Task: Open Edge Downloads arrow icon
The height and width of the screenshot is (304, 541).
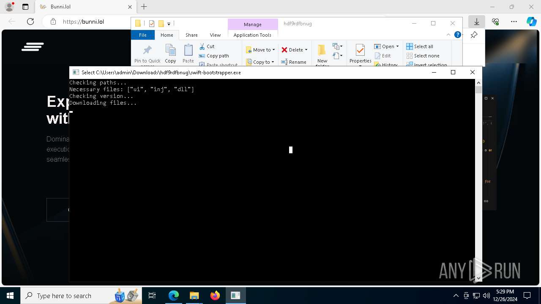Action: point(477,22)
